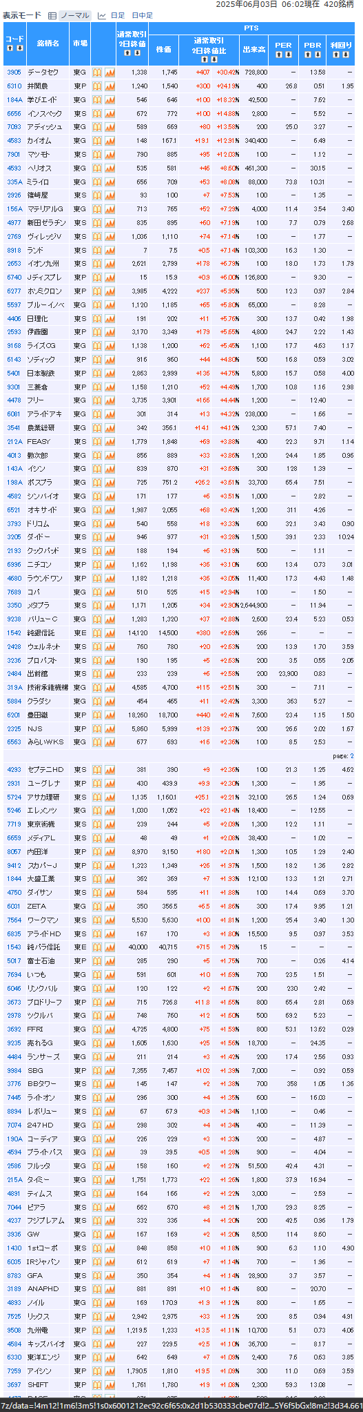Open the book icon for クックパッド row
This screenshot has width=363, height=1412.
coord(97,551)
